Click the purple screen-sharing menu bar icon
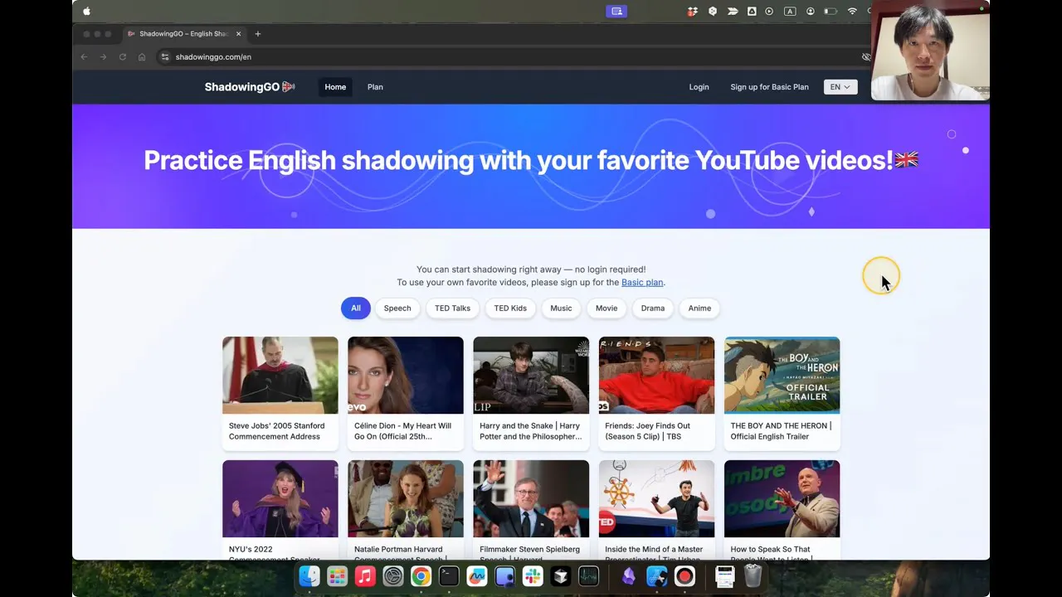This screenshot has width=1062, height=597. click(616, 12)
